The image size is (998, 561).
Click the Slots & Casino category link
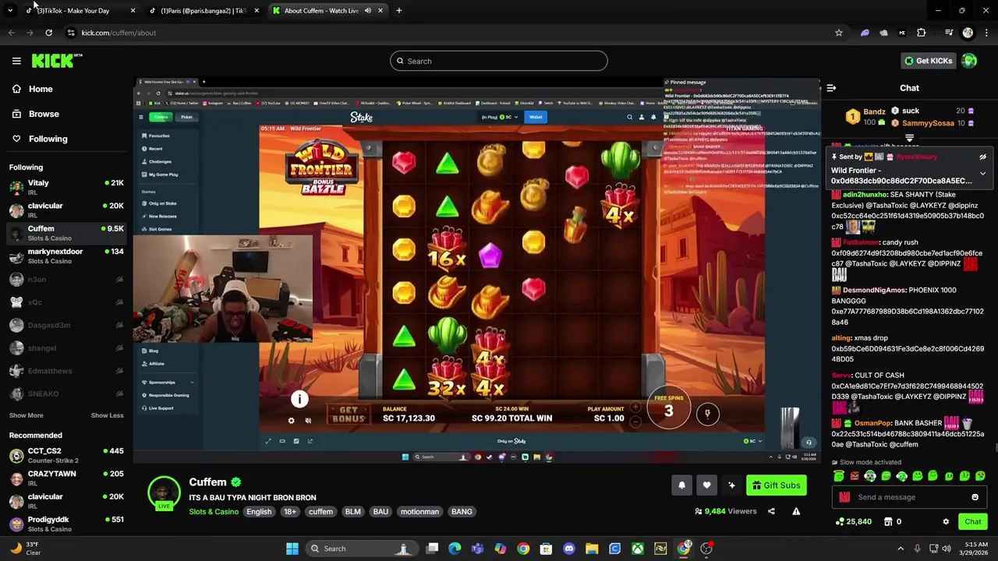214,512
